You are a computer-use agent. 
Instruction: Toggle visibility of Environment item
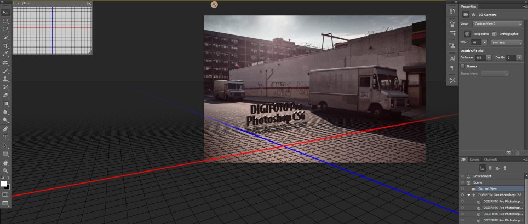point(462,176)
